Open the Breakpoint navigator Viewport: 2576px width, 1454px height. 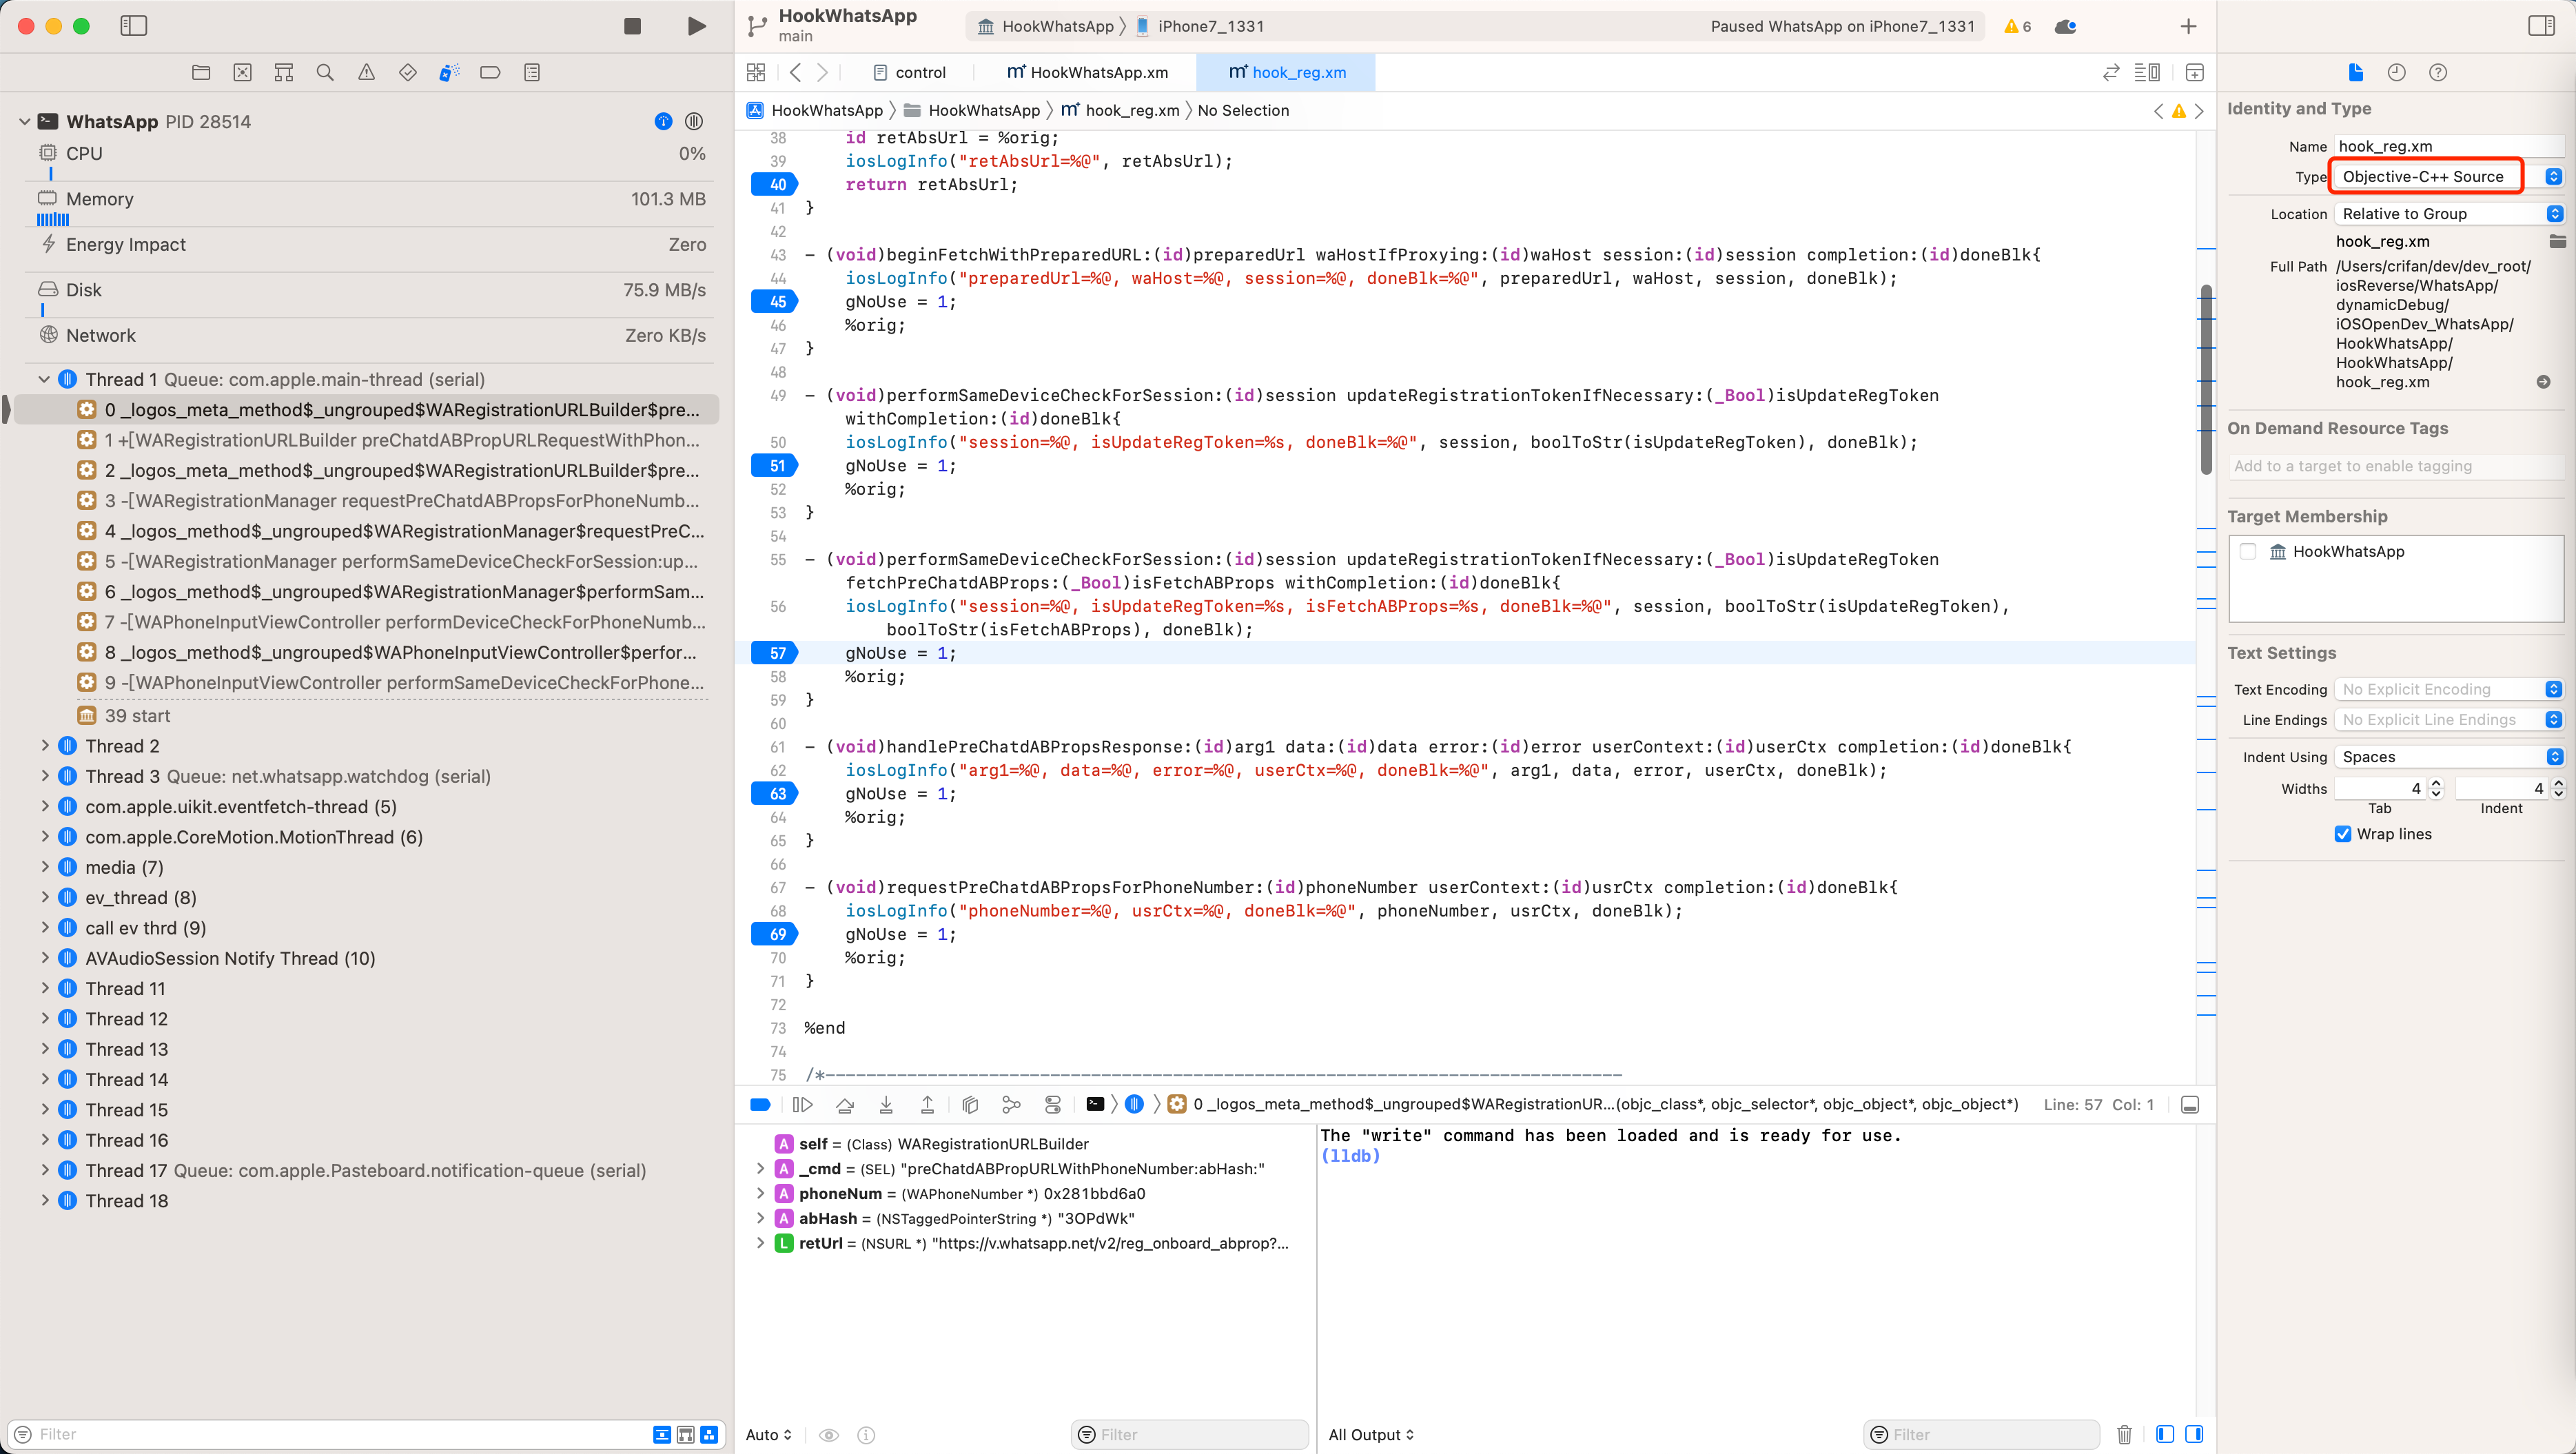coord(490,72)
